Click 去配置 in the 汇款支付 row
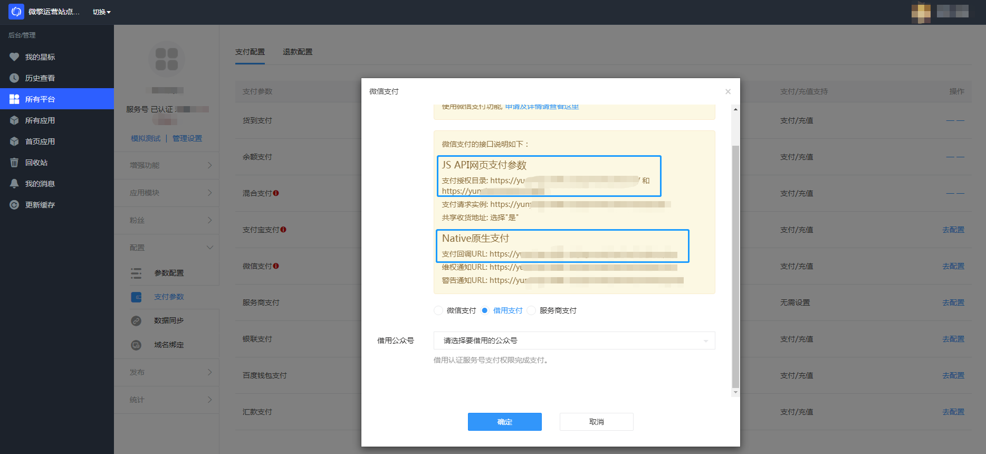Screen dimensions: 986x454 (x=953, y=412)
